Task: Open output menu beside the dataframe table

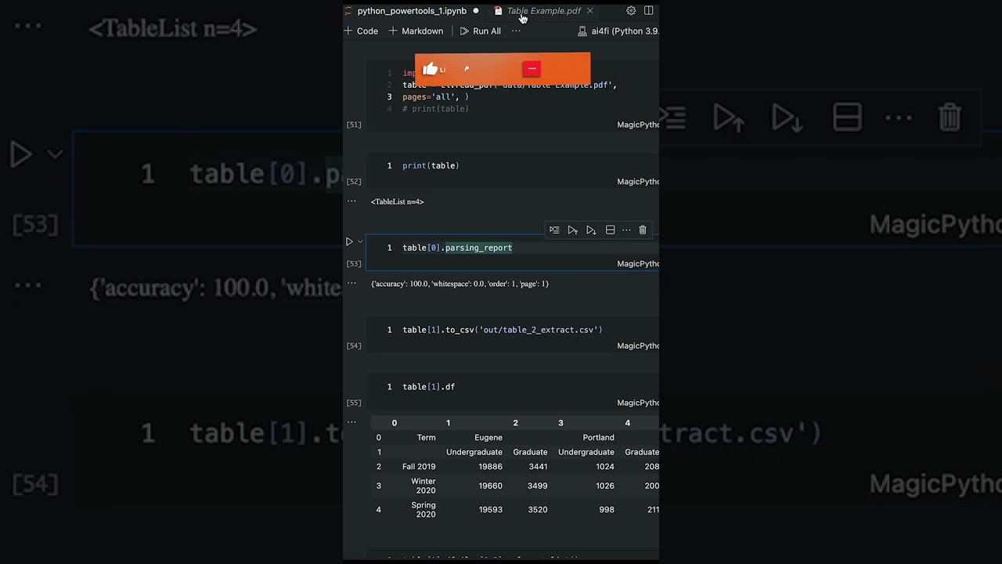Action: (351, 421)
